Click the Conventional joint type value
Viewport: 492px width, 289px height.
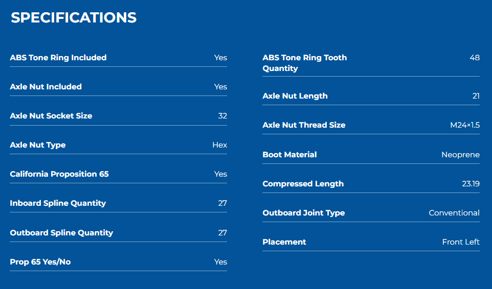click(x=454, y=213)
